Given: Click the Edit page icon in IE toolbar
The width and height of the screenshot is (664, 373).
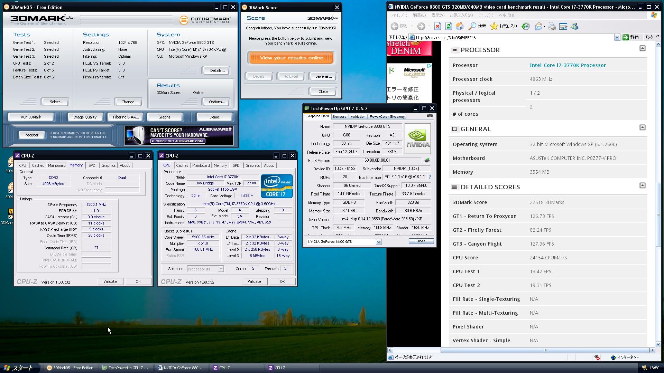Looking at the screenshot, I should 563,26.
